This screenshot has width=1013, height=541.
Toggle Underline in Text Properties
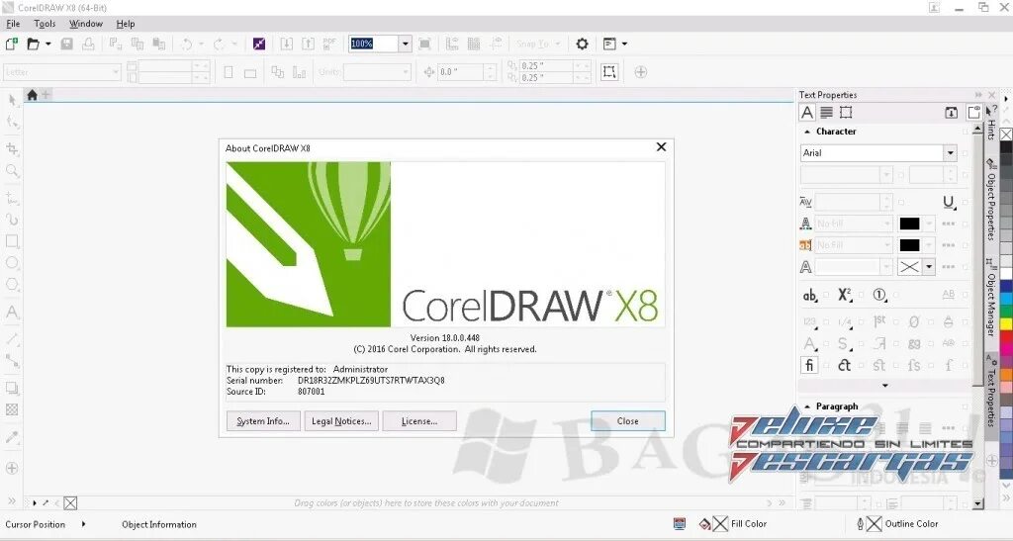[x=948, y=203]
